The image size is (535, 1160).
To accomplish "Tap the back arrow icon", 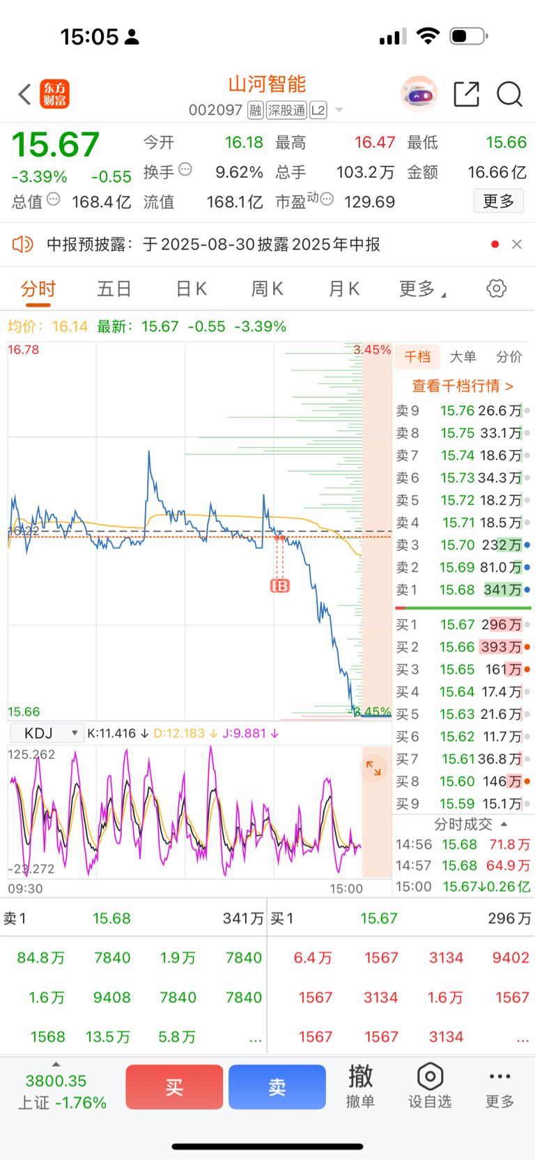I will [x=24, y=94].
